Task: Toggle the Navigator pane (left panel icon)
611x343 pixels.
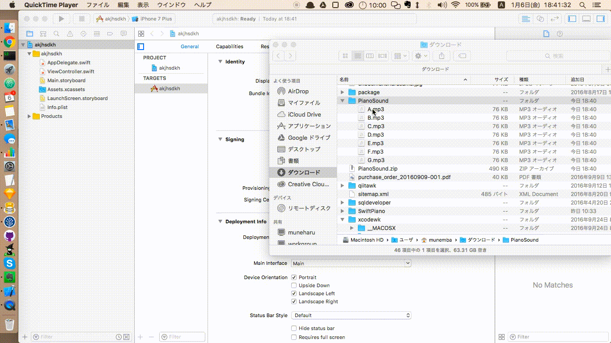Action: coord(572,19)
